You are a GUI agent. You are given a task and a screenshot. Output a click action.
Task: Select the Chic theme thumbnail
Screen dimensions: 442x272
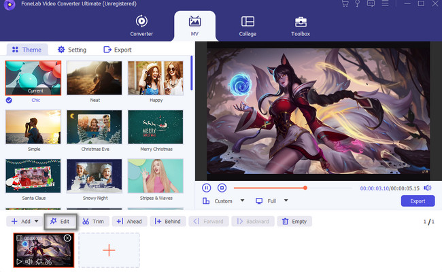pos(33,78)
